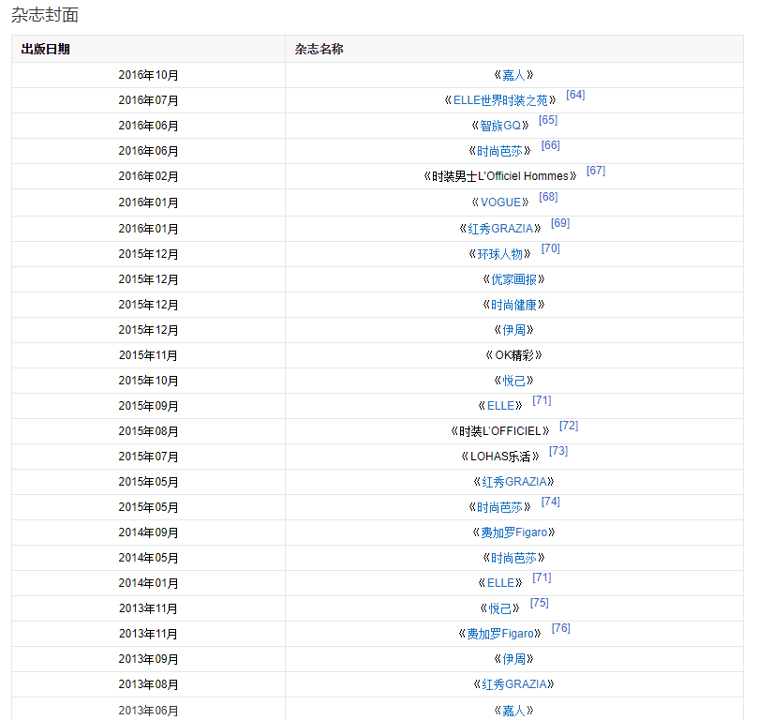The height and width of the screenshot is (720, 758).
Task: Open the VOGUE magazine link
Action: (x=499, y=202)
